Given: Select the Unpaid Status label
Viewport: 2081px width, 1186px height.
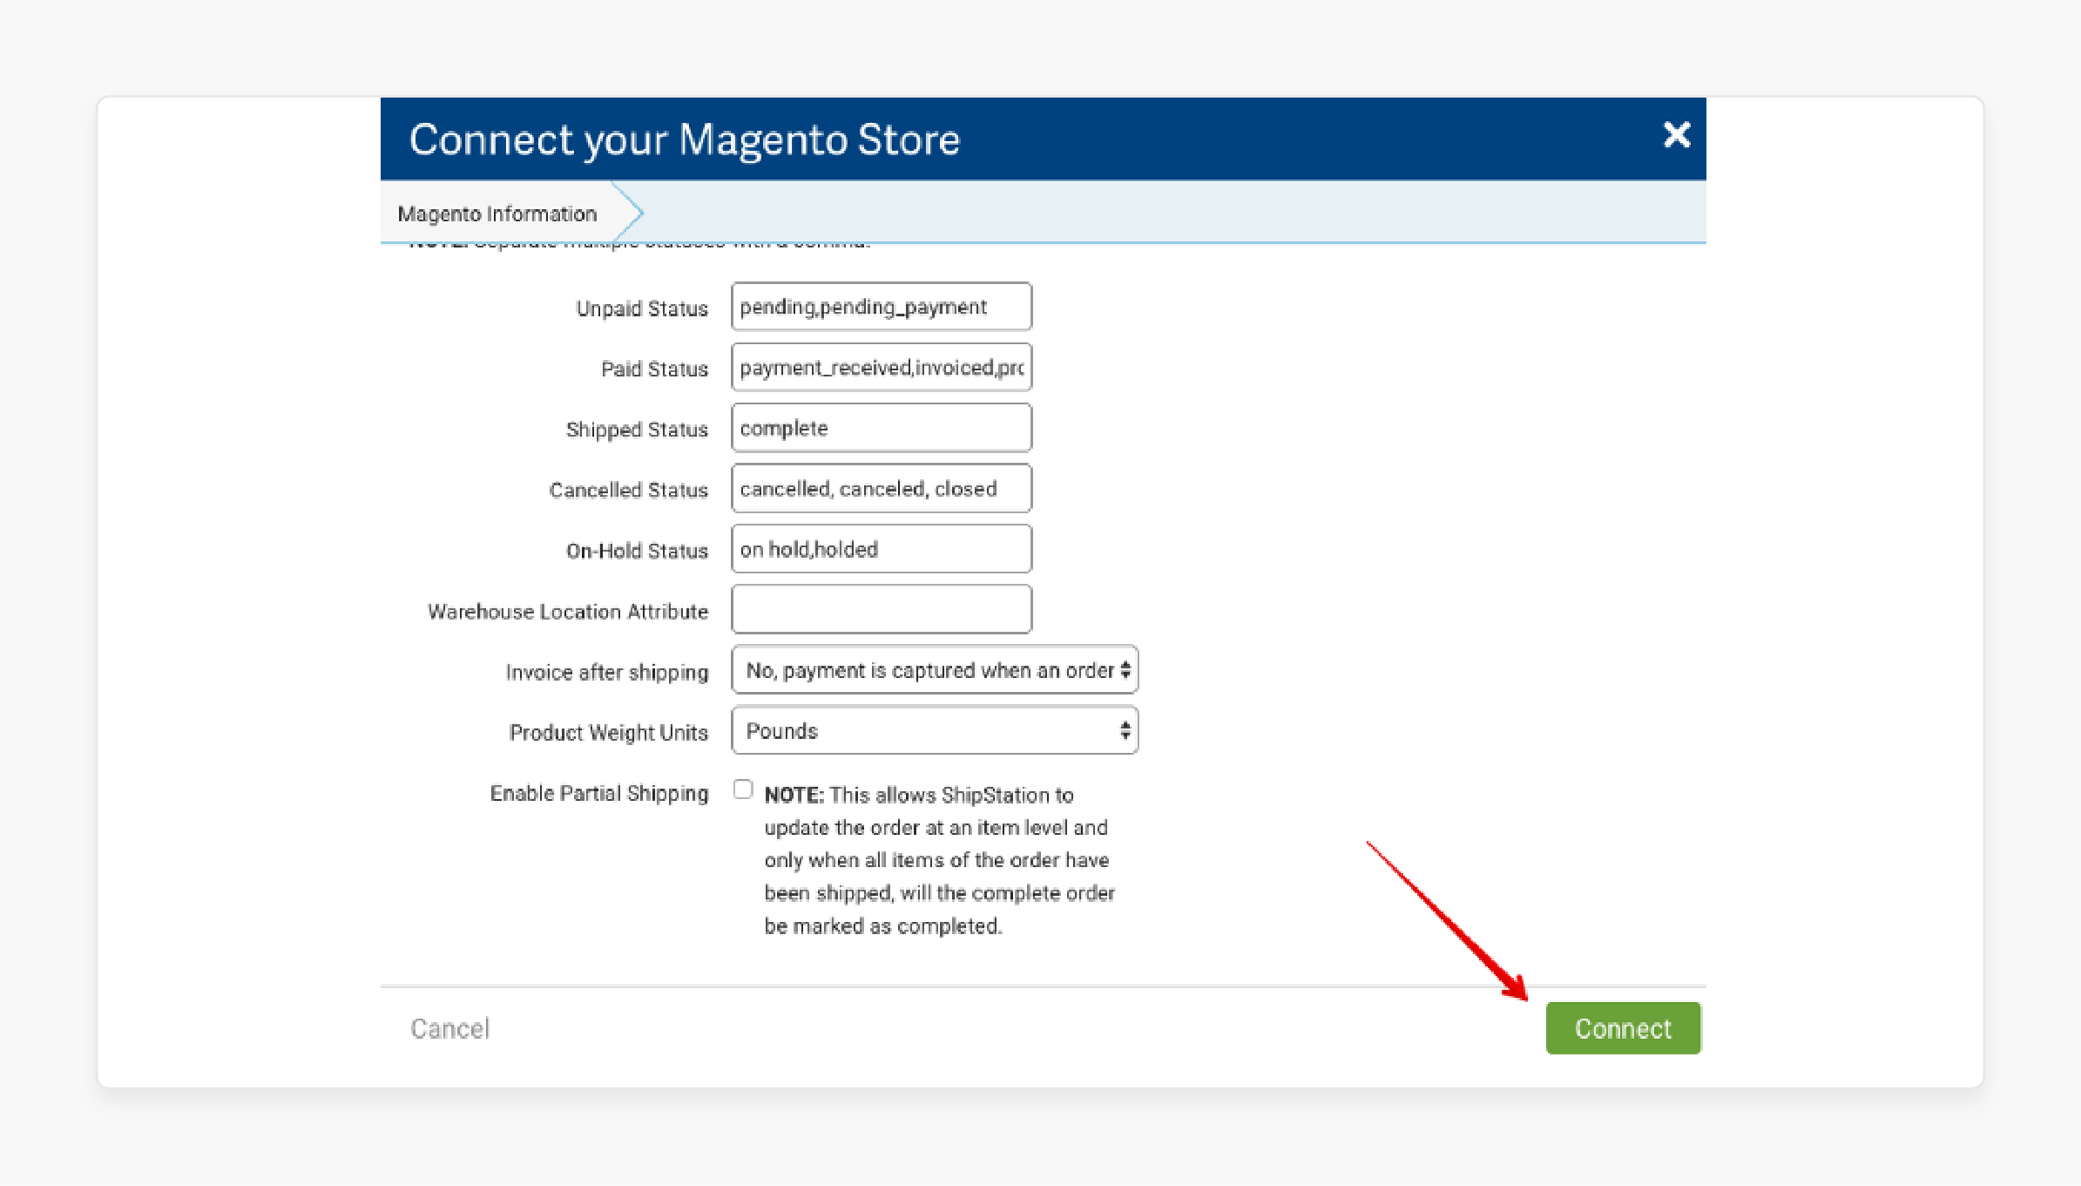Looking at the screenshot, I should pos(642,308).
